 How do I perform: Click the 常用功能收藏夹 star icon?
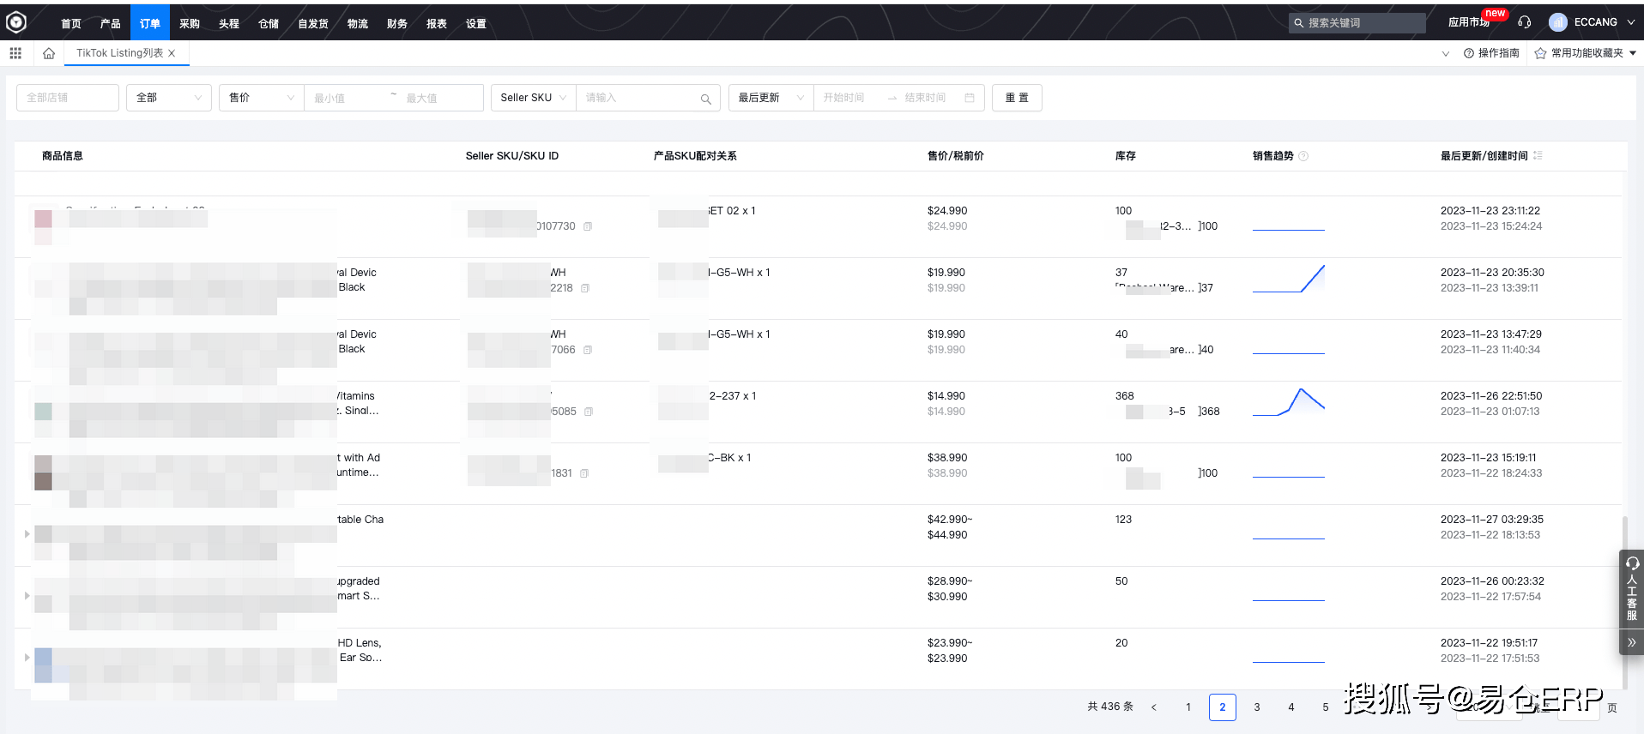click(x=1540, y=53)
